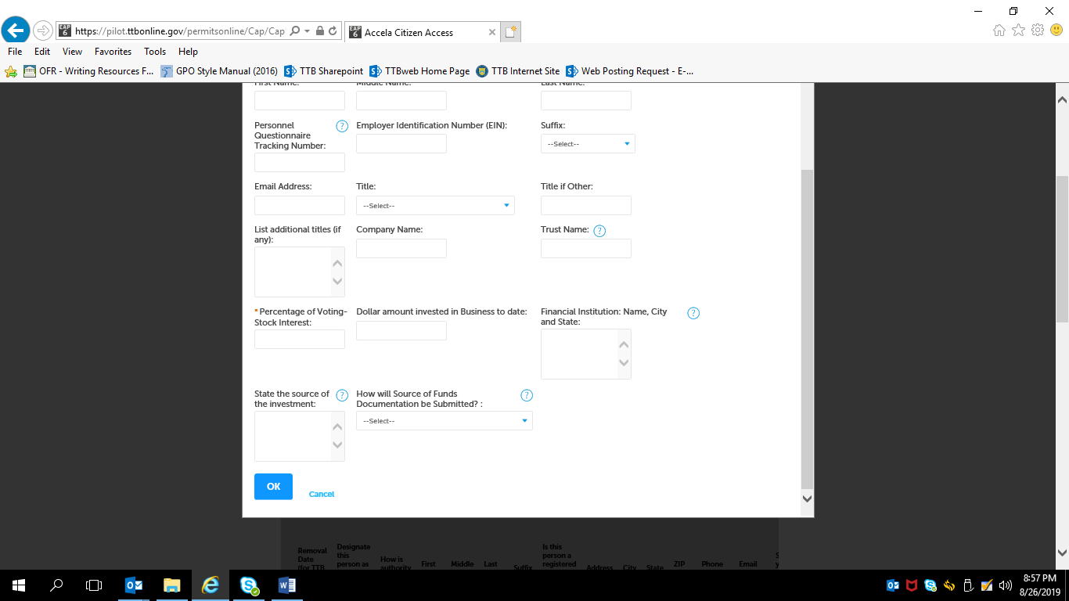The image size is (1069, 601).
Task: Open the Edit menu
Action: tap(42, 52)
